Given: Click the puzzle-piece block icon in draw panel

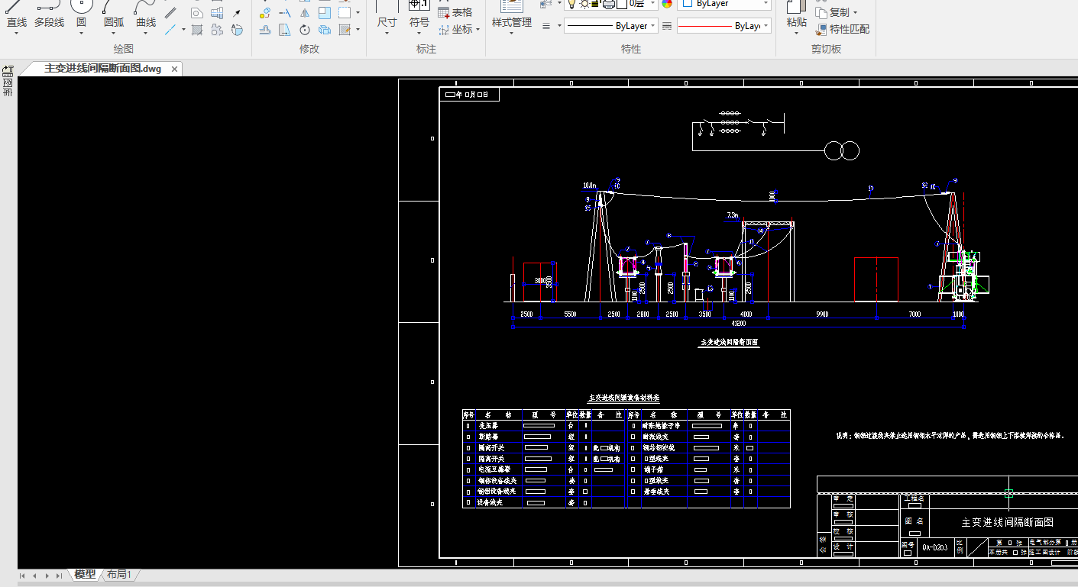Looking at the screenshot, I should (217, 30).
